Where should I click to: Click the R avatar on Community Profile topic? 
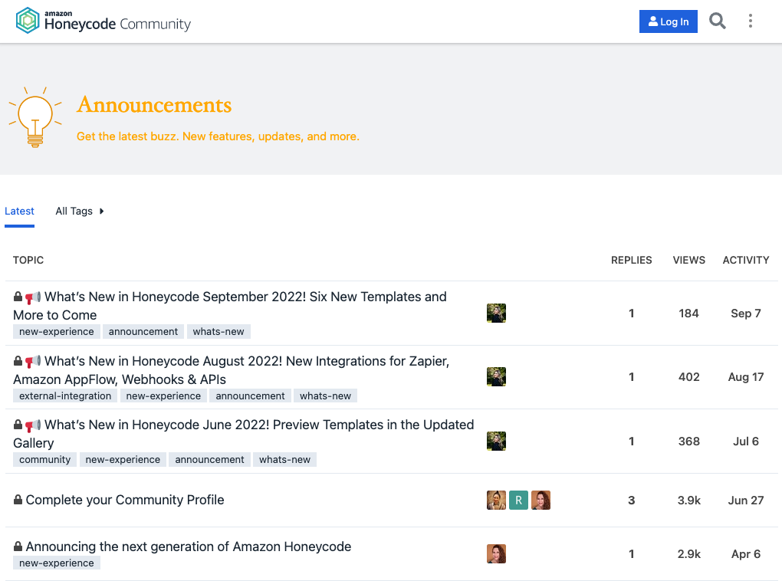pos(519,501)
